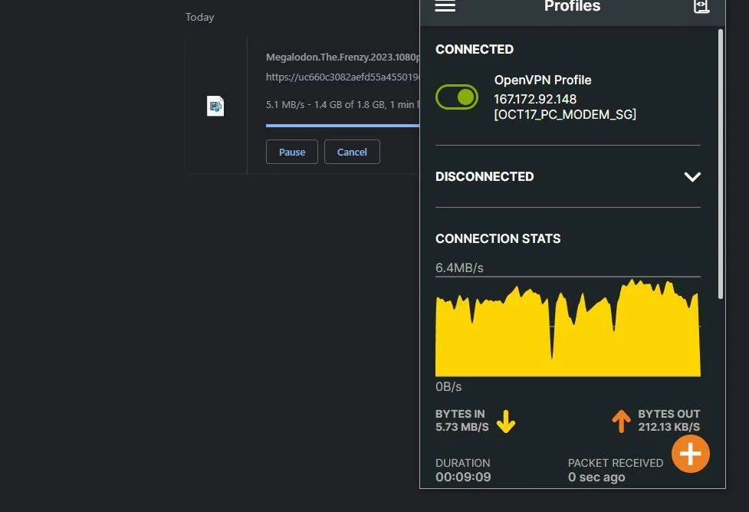Open the import profile icon in the header

coord(701,6)
